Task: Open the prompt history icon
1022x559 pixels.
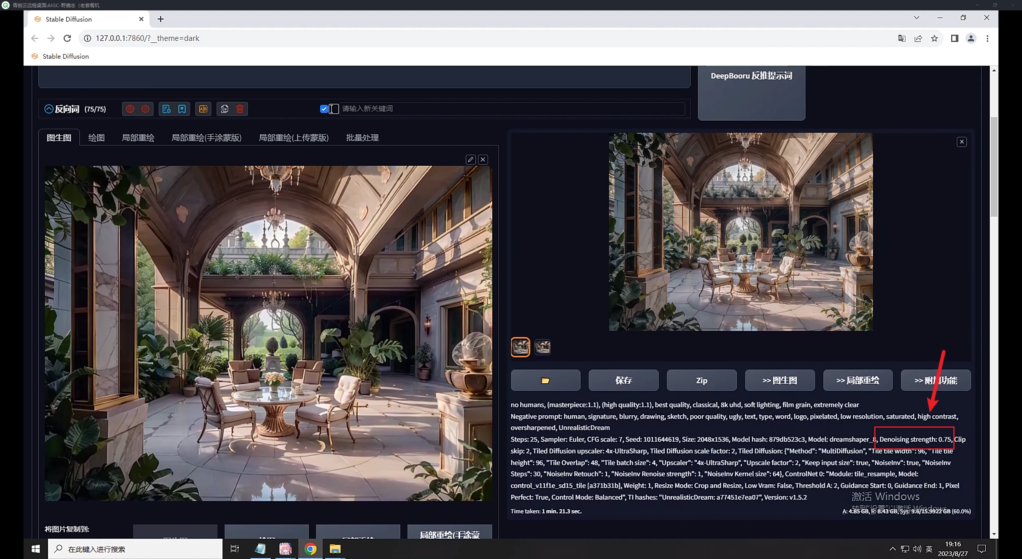Action: 166,109
